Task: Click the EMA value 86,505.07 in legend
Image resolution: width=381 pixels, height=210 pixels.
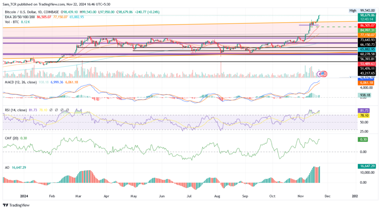Action: [x=44, y=17]
